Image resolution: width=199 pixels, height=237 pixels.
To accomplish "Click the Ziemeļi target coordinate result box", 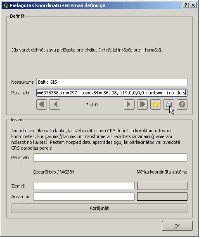I will [x=162, y=186].
